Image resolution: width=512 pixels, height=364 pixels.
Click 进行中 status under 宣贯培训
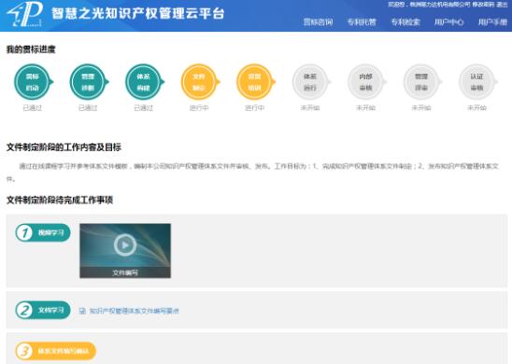254,107
